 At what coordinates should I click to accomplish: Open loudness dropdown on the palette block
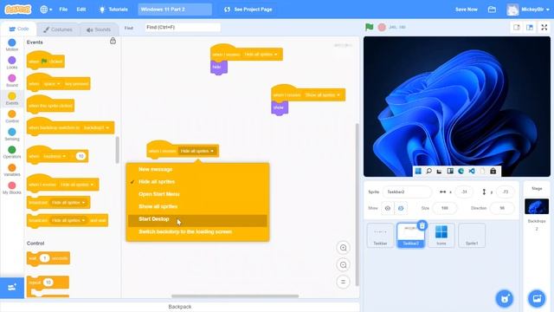coord(54,156)
